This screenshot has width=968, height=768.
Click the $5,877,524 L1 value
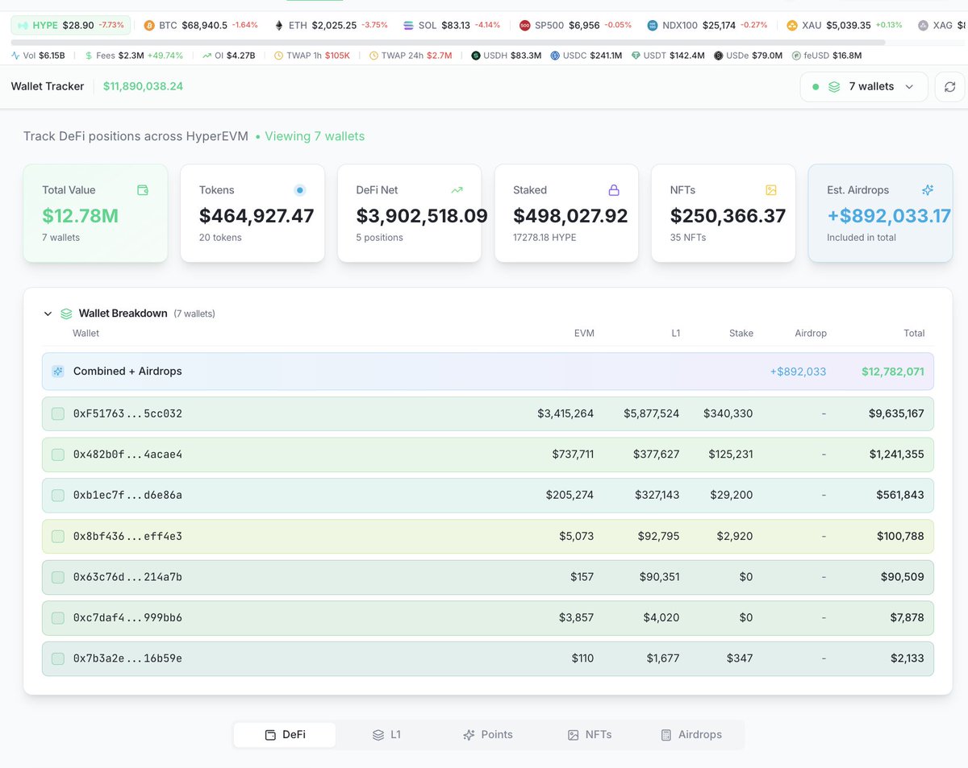click(x=652, y=413)
